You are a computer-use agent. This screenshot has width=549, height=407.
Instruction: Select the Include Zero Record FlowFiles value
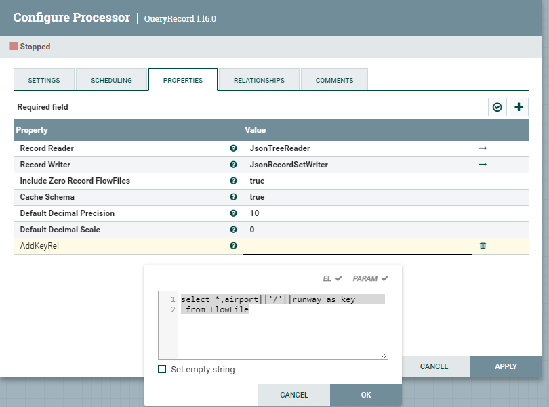point(357,181)
